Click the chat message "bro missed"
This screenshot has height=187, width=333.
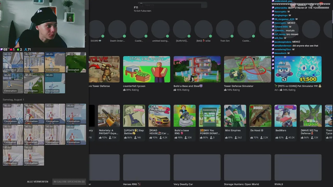[292, 34]
